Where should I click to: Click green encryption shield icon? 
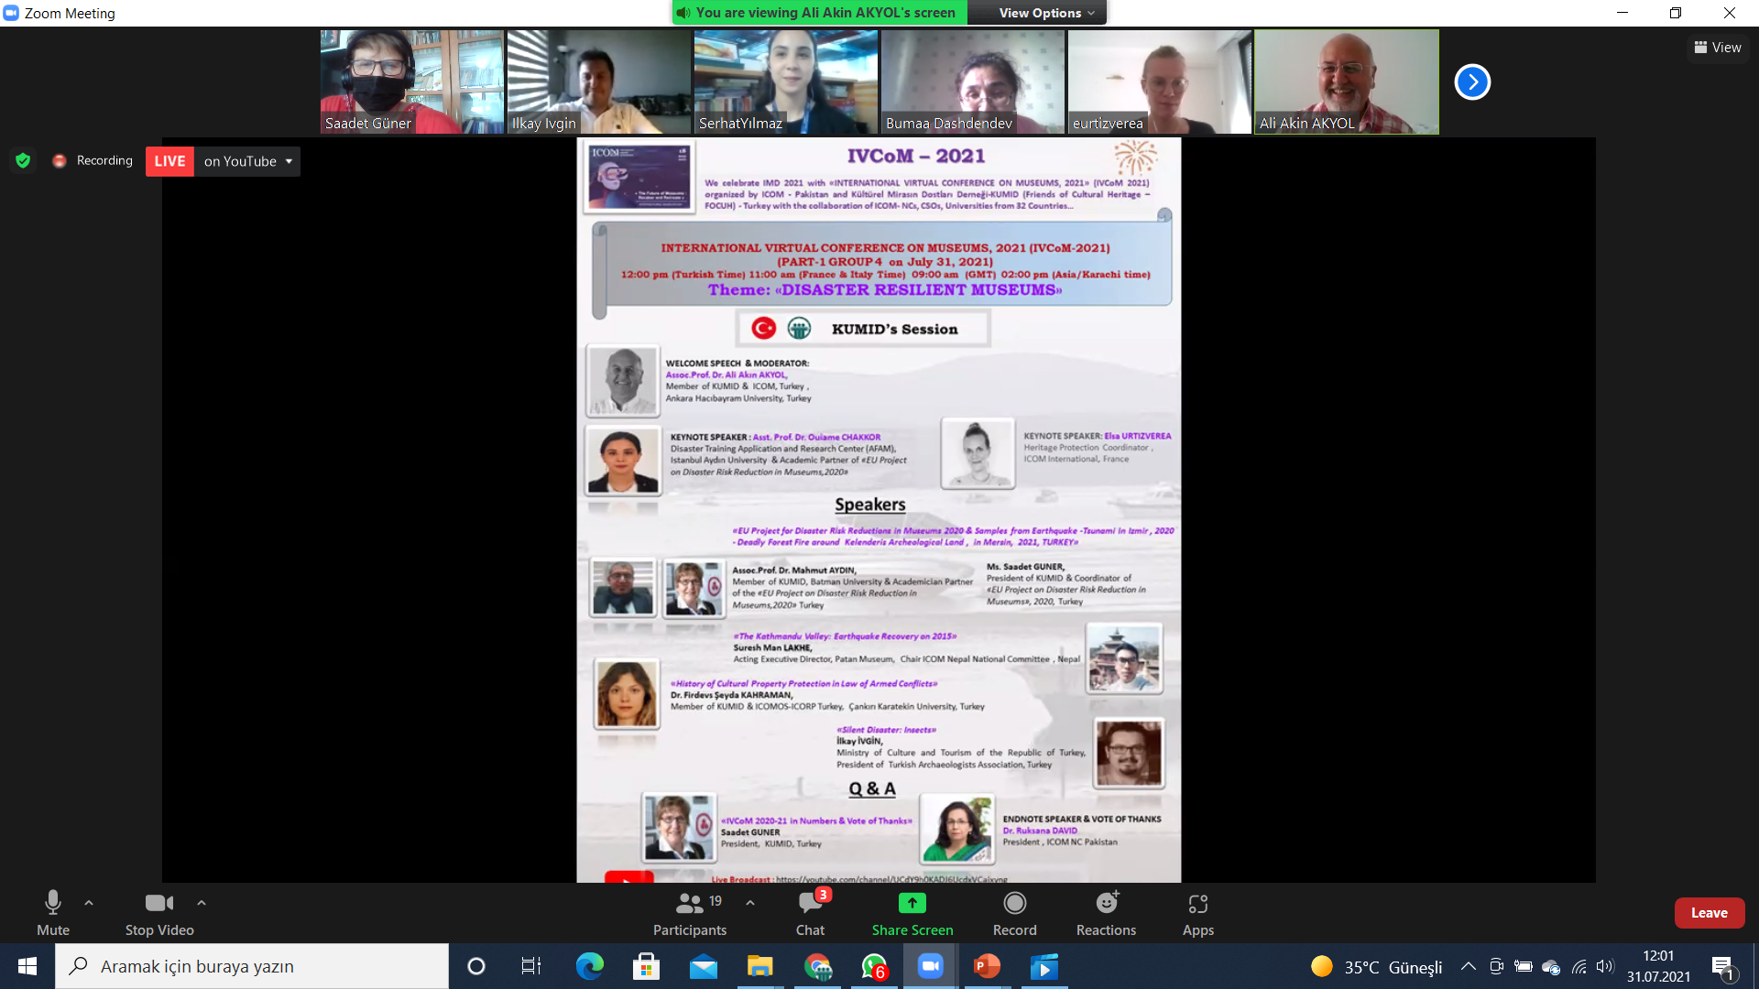pyautogui.click(x=23, y=161)
